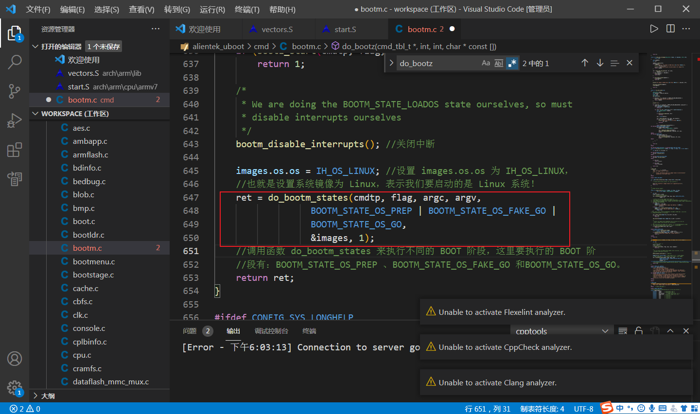
Task: Click Sogou soft keyboard icon
Action: click(663, 408)
